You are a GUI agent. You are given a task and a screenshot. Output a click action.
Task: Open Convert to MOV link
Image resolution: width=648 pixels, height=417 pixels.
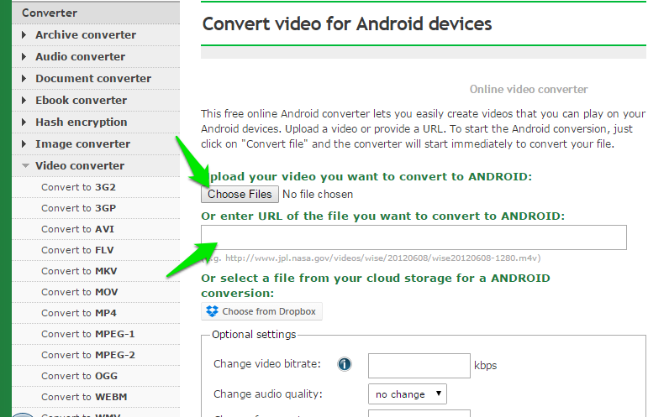pyautogui.click(x=79, y=293)
